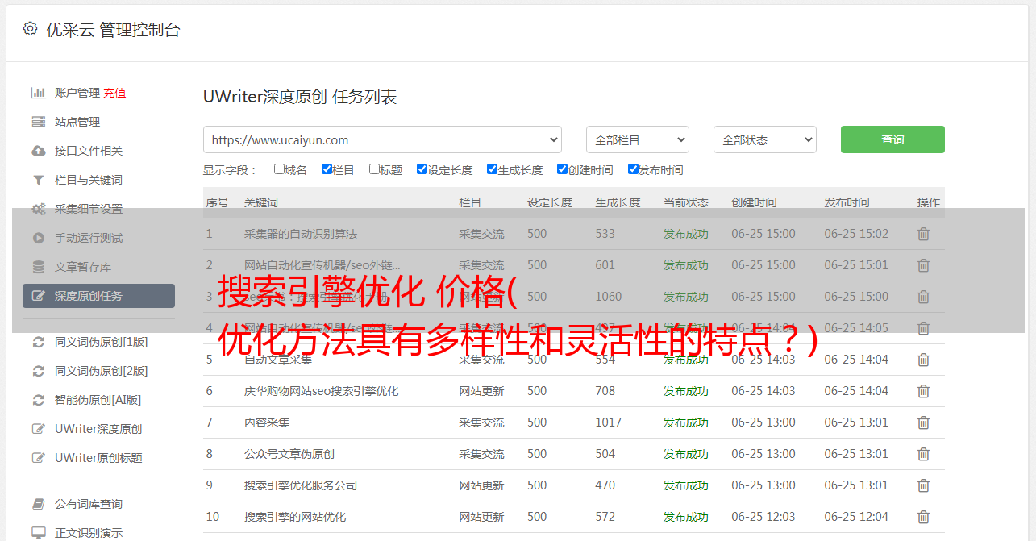Click the green 查询 button
The image size is (1036, 541).
(892, 139)
